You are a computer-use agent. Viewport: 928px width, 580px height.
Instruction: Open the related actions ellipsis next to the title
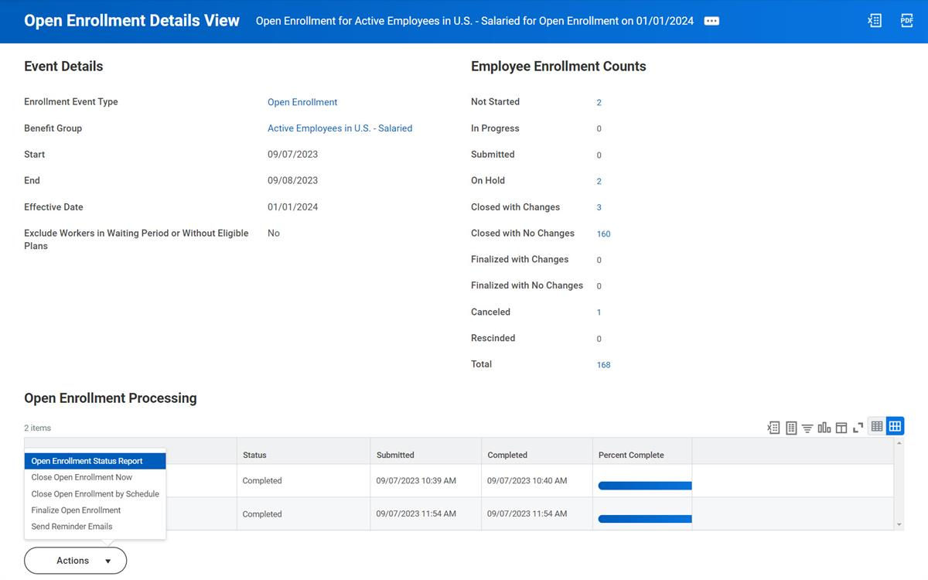pos(711,21)
